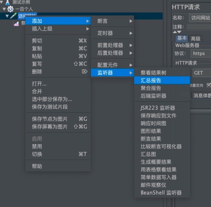Choose 复写 from context menu
The width and height of the screenshot is (211, 207).
(58, 64)
